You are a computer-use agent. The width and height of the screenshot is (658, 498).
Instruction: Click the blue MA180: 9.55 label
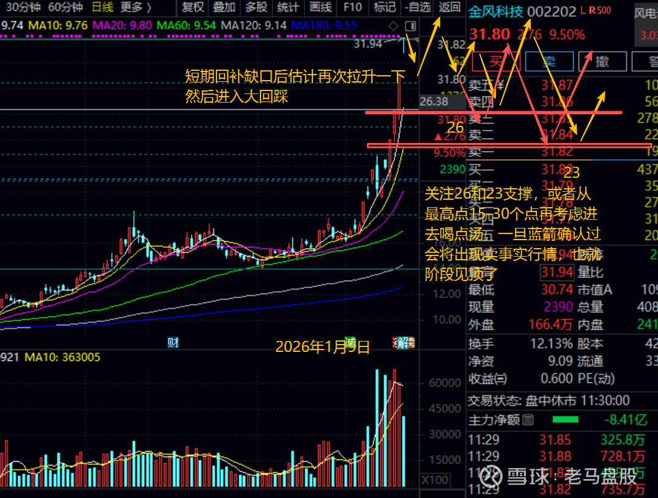click(323, 26)
